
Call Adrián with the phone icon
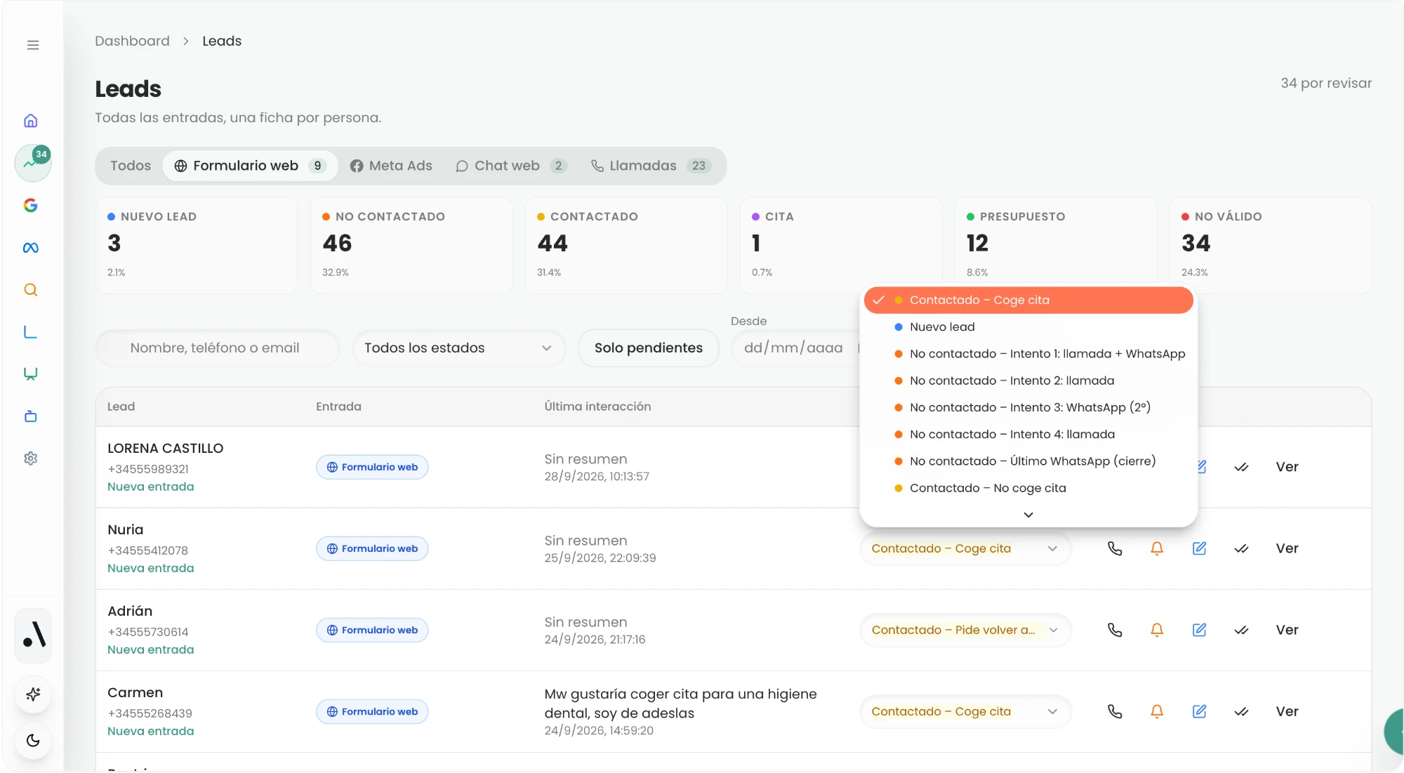1115,630
